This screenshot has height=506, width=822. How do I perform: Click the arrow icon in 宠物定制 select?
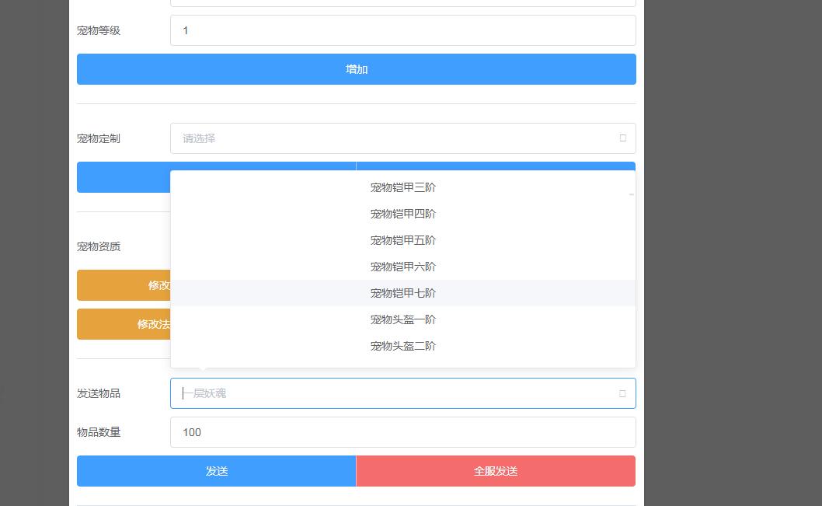[622, 138]
